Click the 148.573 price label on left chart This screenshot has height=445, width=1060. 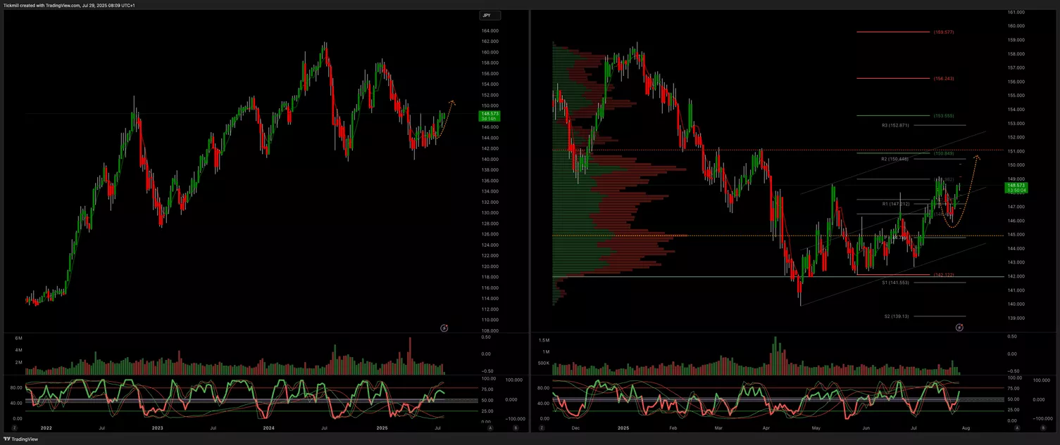pos(489,113)
